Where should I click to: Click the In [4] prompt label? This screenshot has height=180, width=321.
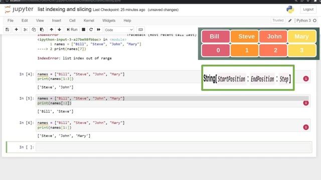click(27, 74)
